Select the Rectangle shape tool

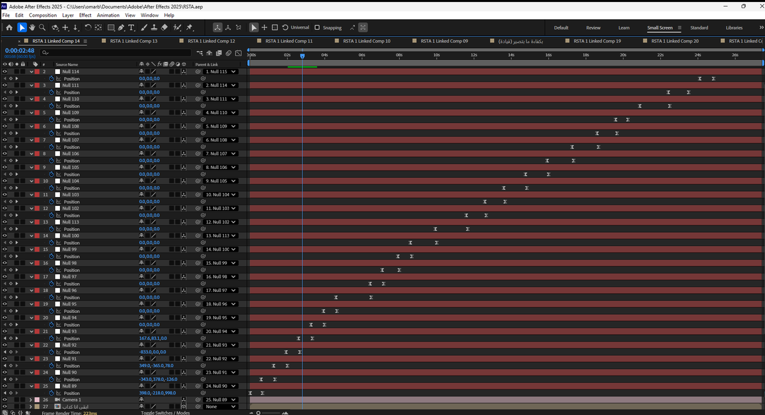coord(112,27)
